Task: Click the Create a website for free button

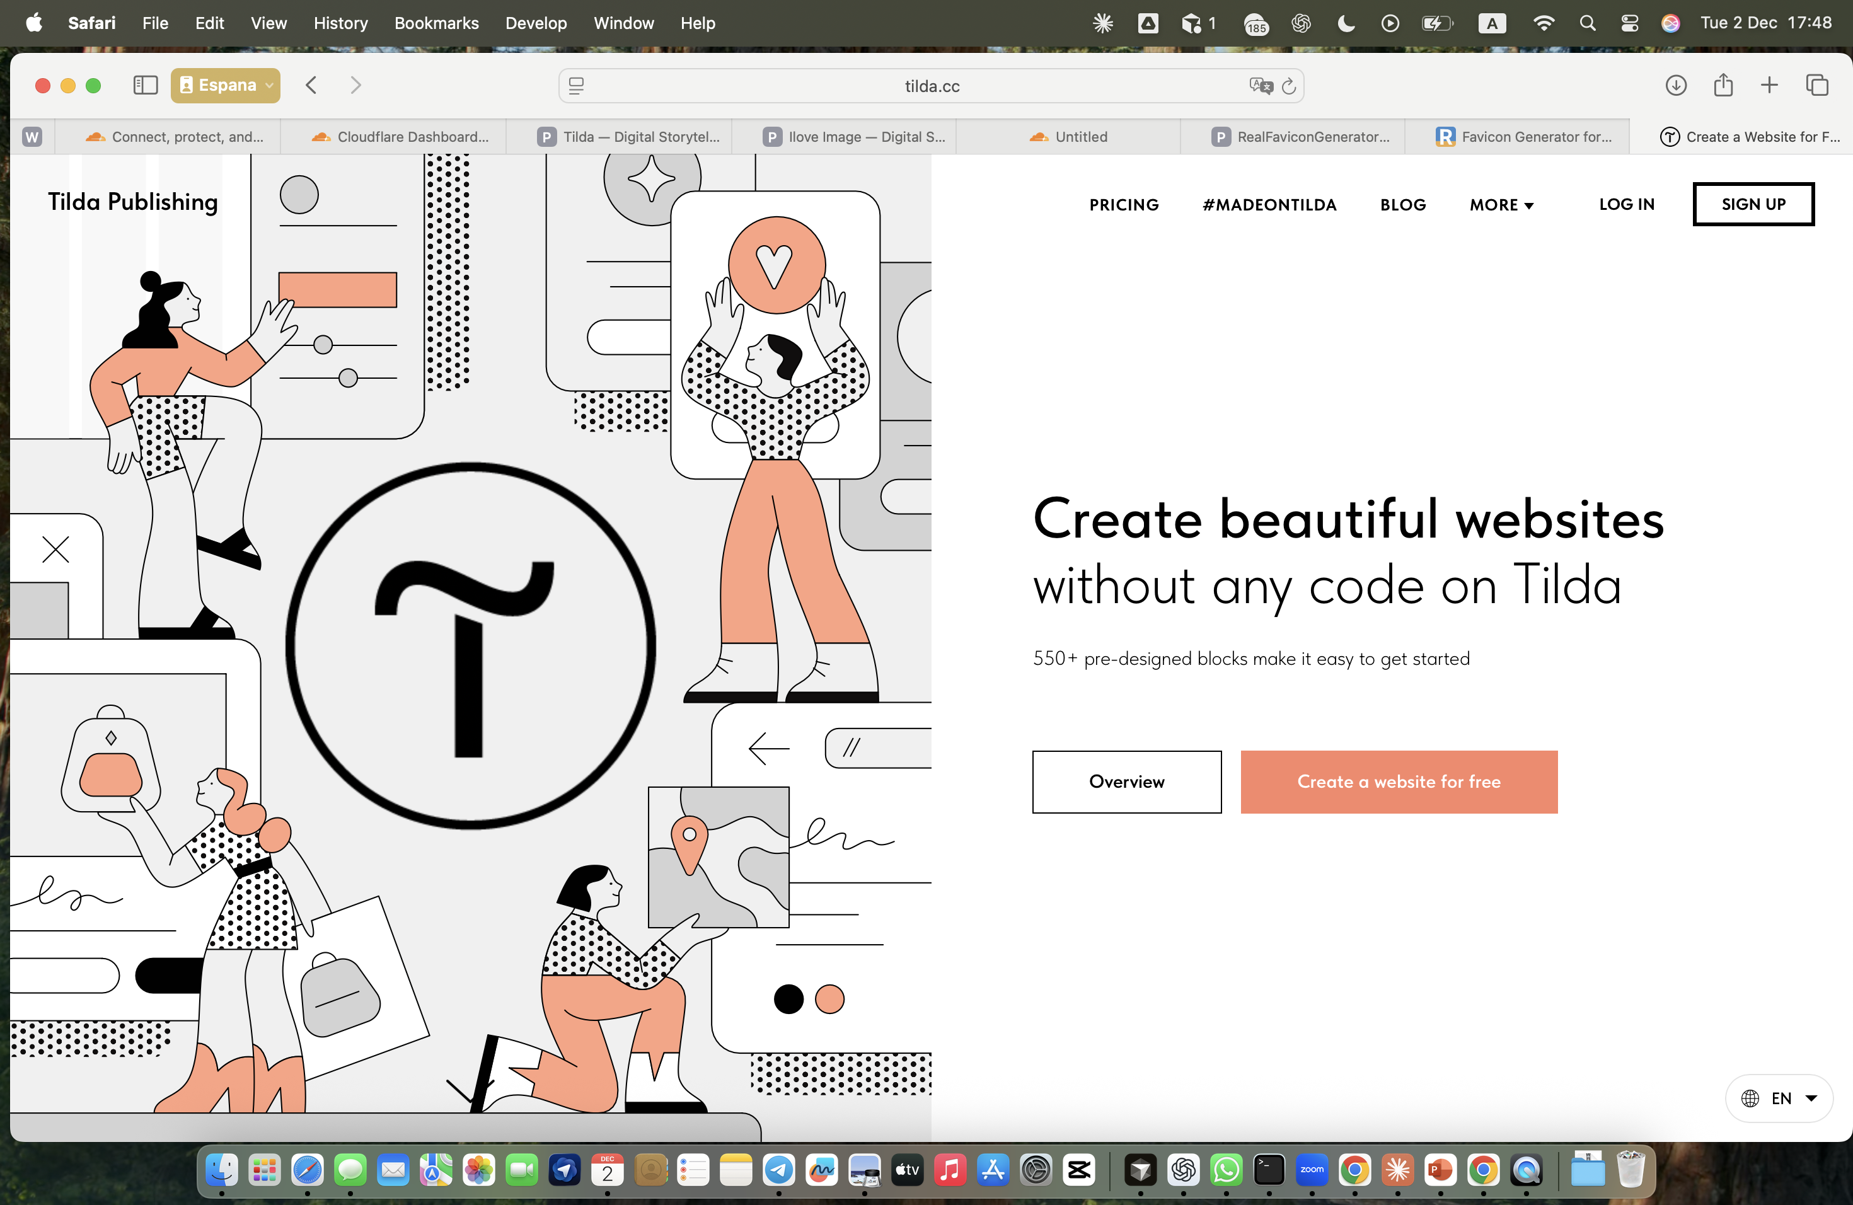Action: [x=1399, y=781]
